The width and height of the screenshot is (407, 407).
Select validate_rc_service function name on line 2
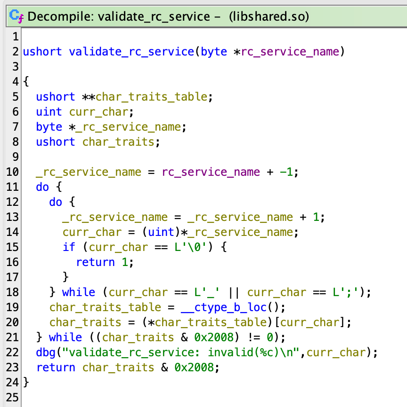pyautogui.click(x=132, y=52)
